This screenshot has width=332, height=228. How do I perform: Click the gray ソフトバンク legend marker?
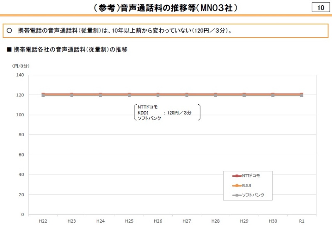(237, 195)
